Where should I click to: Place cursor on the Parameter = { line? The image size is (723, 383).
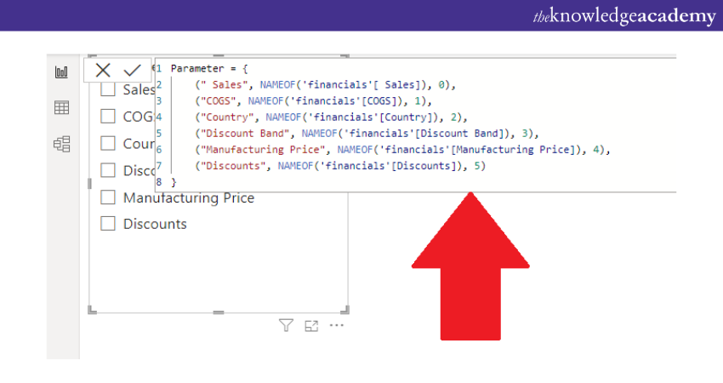coord(204,68)
